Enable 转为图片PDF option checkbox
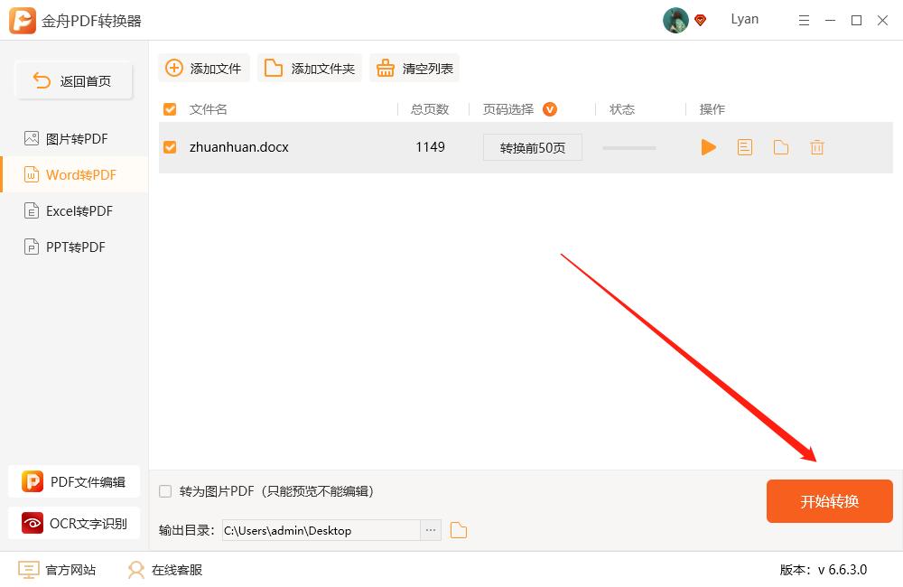The height and width of the screenshot is (587, 903). (x=164, y=490)
